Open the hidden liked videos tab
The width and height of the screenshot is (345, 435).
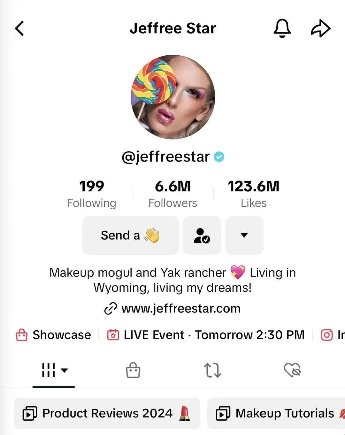[292, 370]
